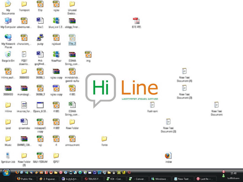This screenshot has width=243, height=182.
Task: Launch the putty shortcut
Action: [40, 37]
